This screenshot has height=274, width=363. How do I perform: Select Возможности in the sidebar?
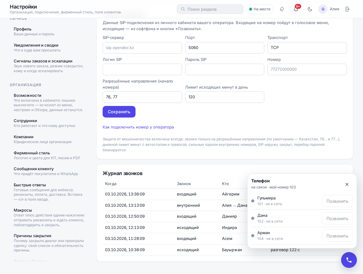(48, 103)
